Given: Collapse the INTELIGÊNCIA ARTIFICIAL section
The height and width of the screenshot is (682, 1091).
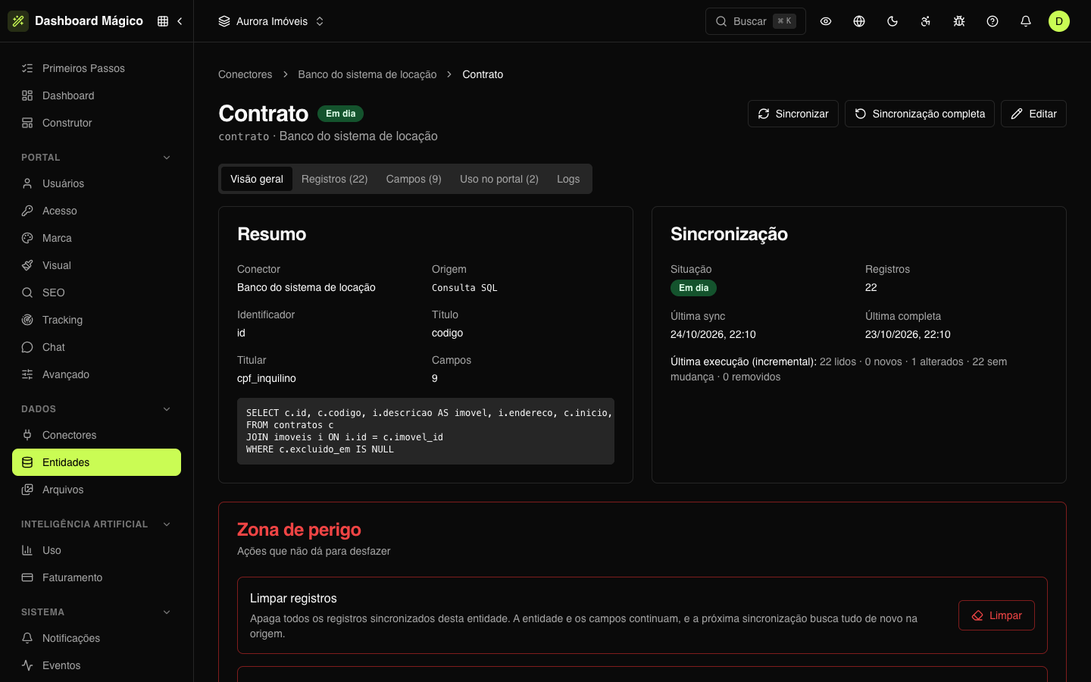Looking at the screenshot, I should pos(96,524).
